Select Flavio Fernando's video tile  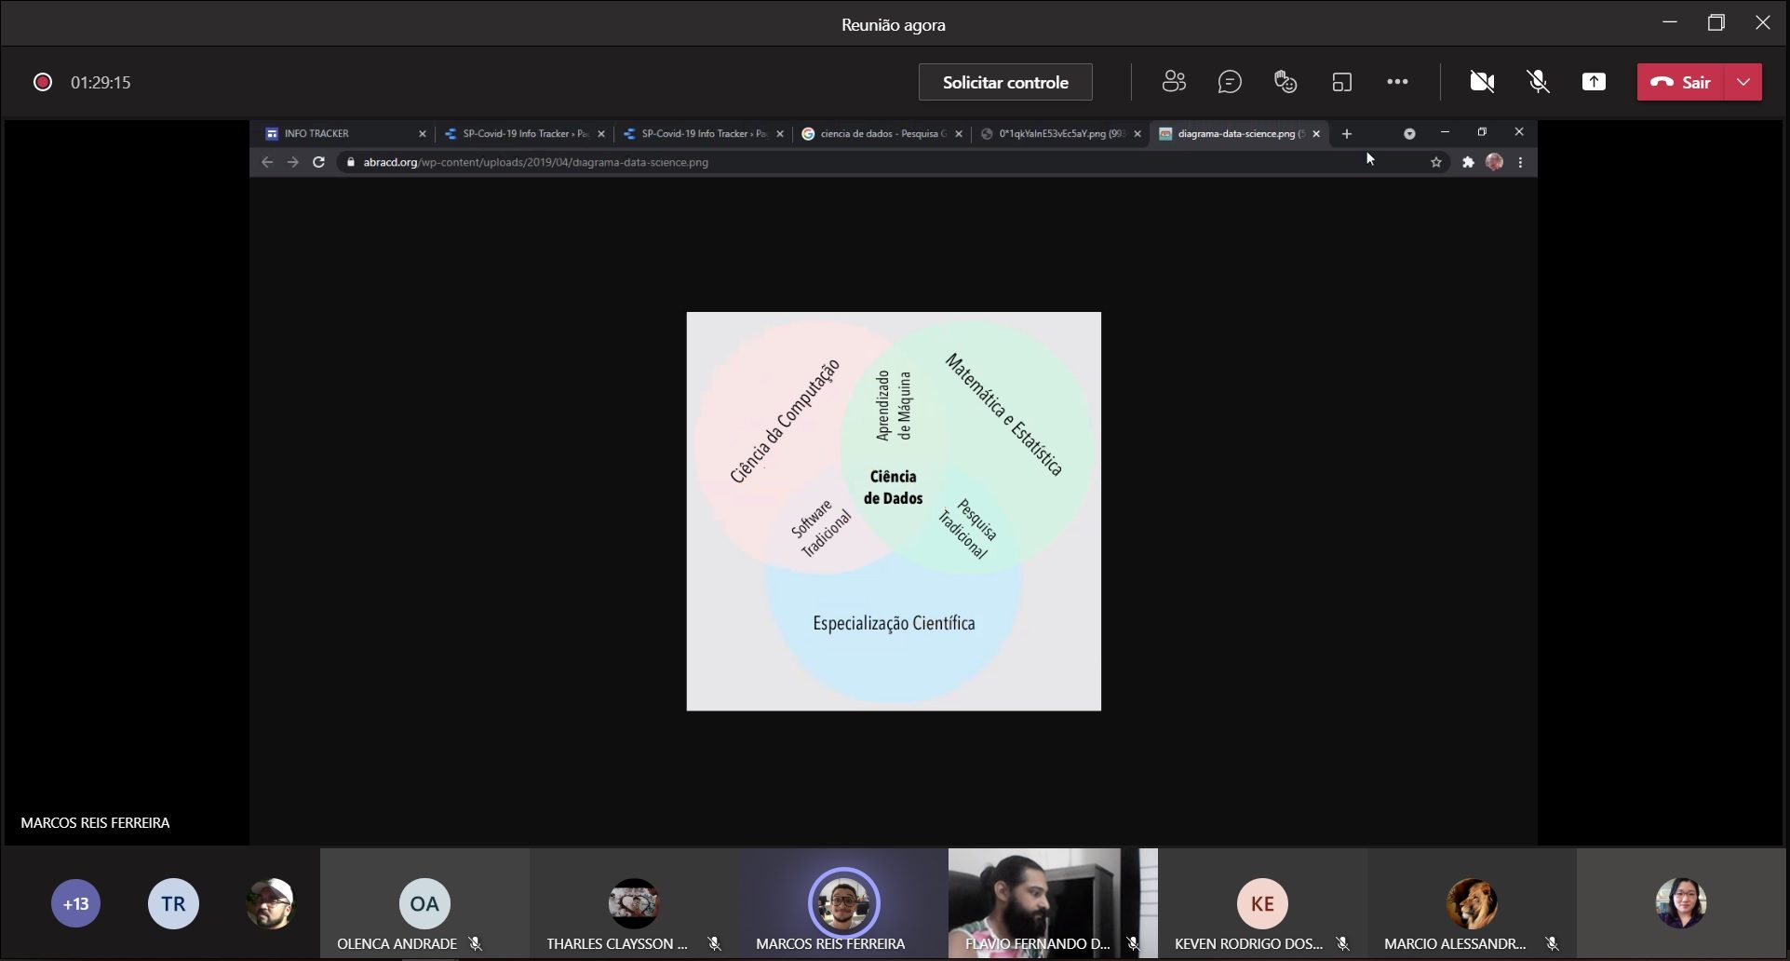1052,901
